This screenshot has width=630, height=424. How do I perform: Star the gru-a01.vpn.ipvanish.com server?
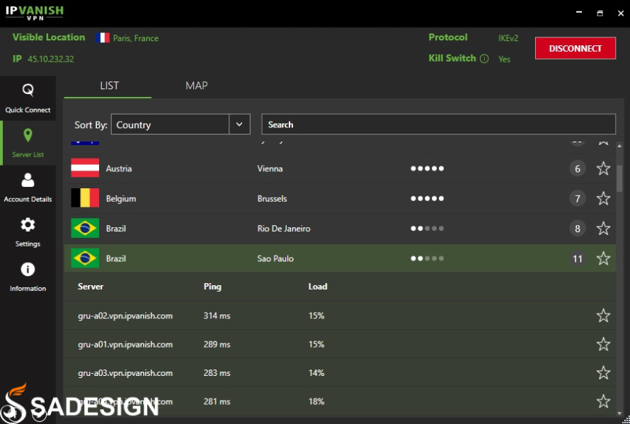603,344
